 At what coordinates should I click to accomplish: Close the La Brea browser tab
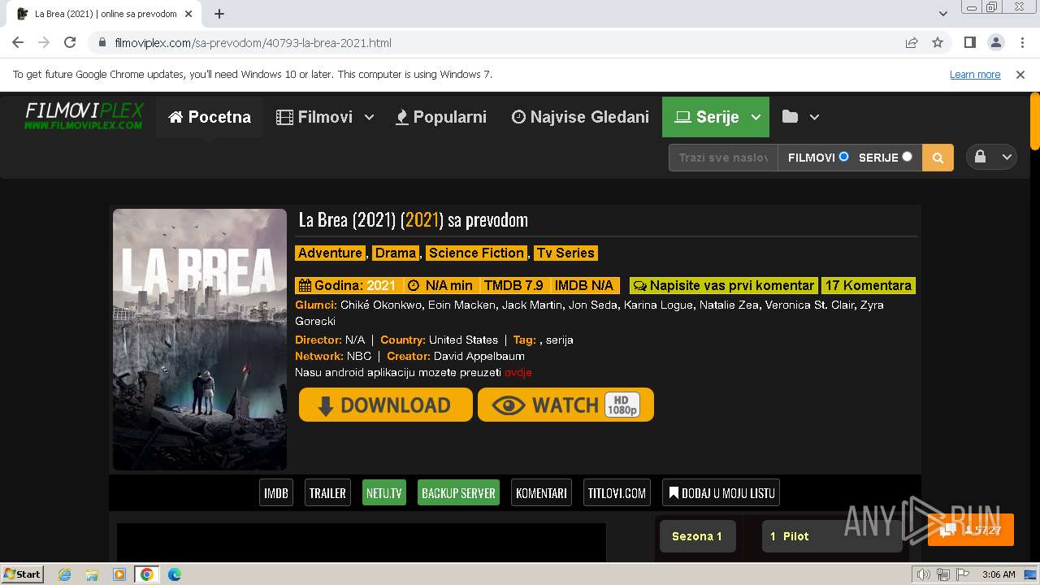coord(188,14)
